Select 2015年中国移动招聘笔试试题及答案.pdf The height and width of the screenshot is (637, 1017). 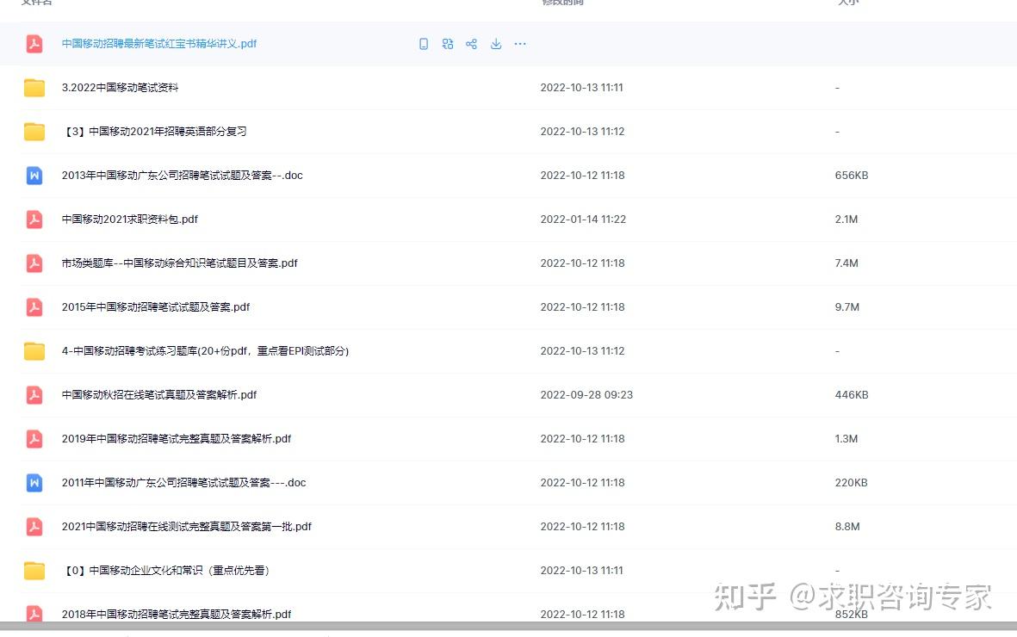coord(156,306)
